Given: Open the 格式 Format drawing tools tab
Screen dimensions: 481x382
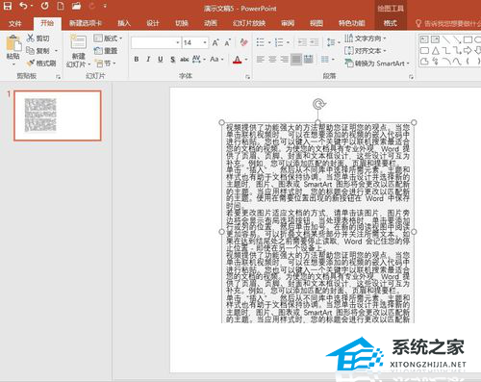Looking at the screenshot, I should pyautogui.click(x=391, y=23).
